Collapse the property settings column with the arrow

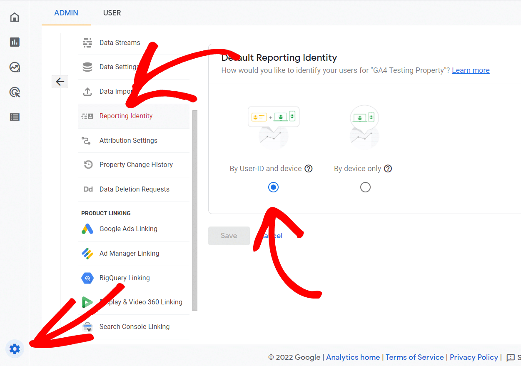coord(60,81)
